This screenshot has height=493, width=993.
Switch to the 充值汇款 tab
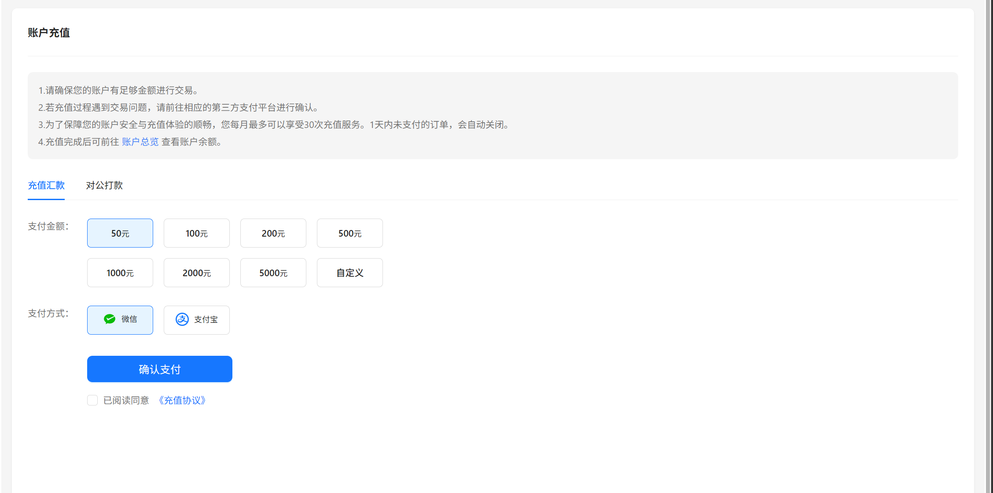click(46, 185)
